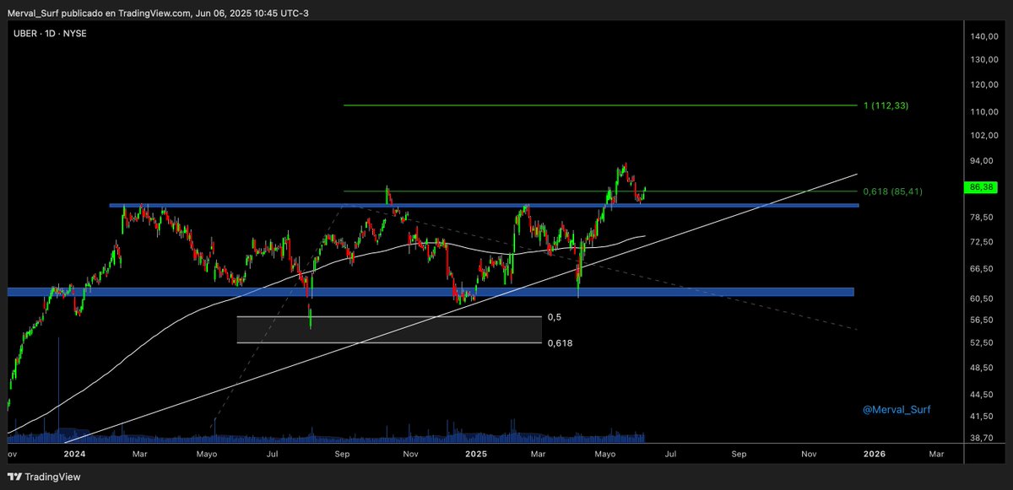Click the 120,00 price axis value
Screen dimensions: 1013x490
pyautogui.click(x=986, y=85)
